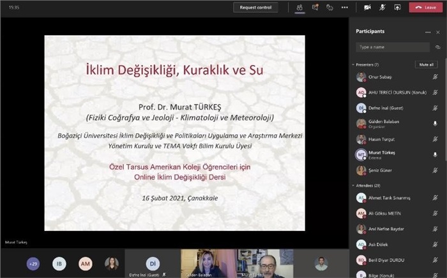Click active mic icon for Murat Türkeş
Viewport: 447px width, 278px height.
pos(435,154)
